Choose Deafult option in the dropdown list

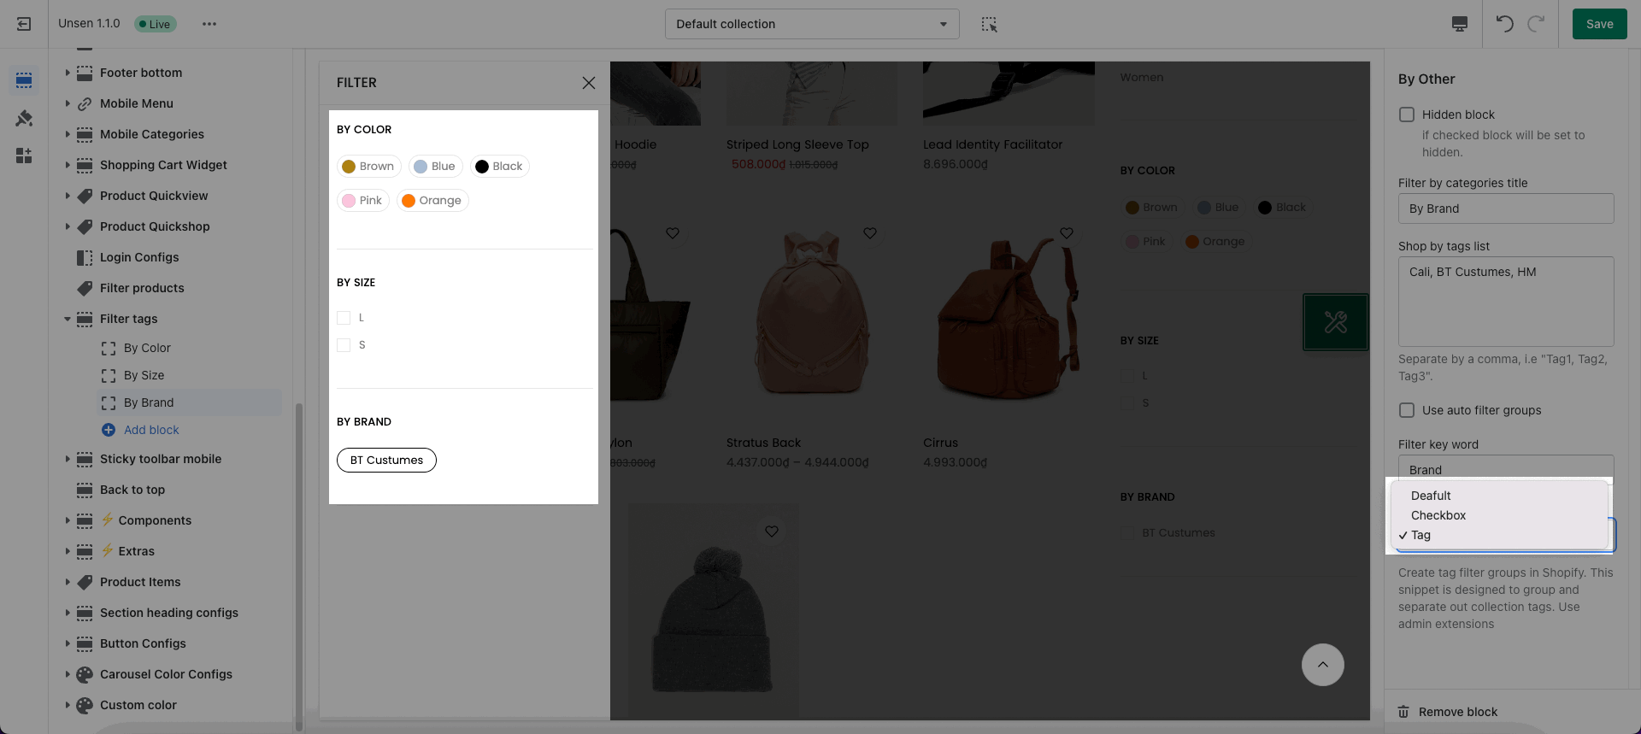pyautogui.click(x=1430, y=496)
